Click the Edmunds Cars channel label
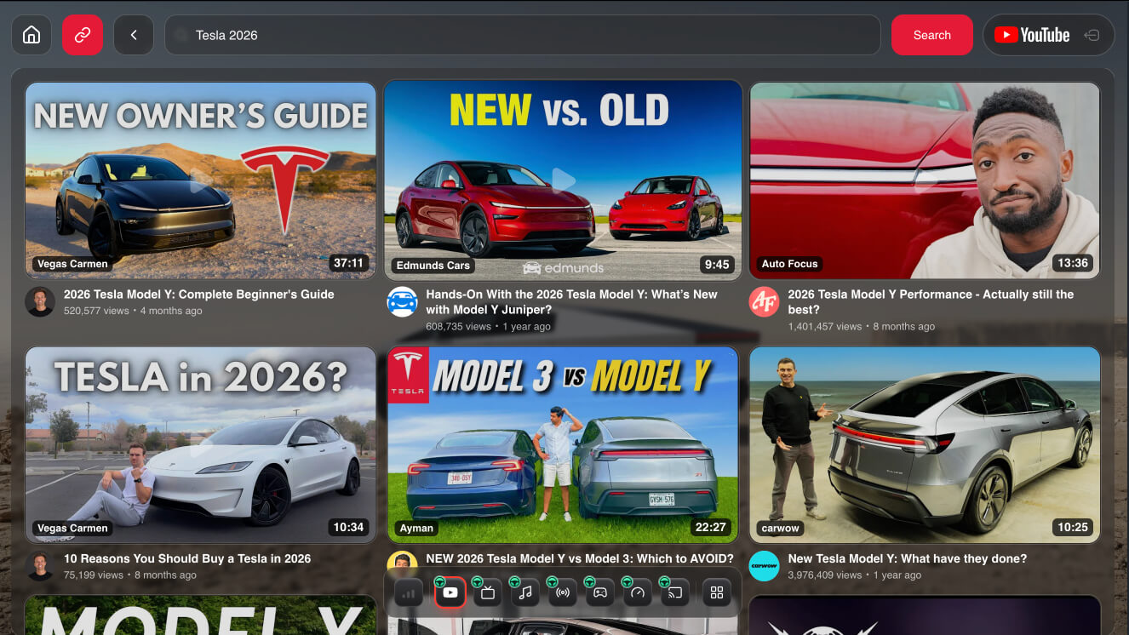 [433, 265]
